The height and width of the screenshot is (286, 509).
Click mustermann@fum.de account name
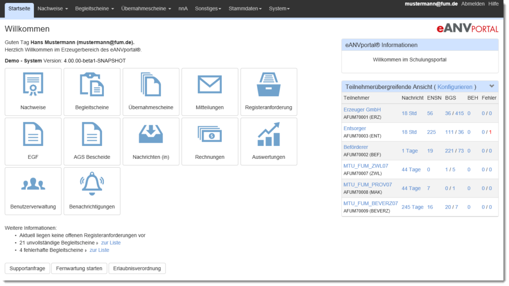[x=431, y=4]
